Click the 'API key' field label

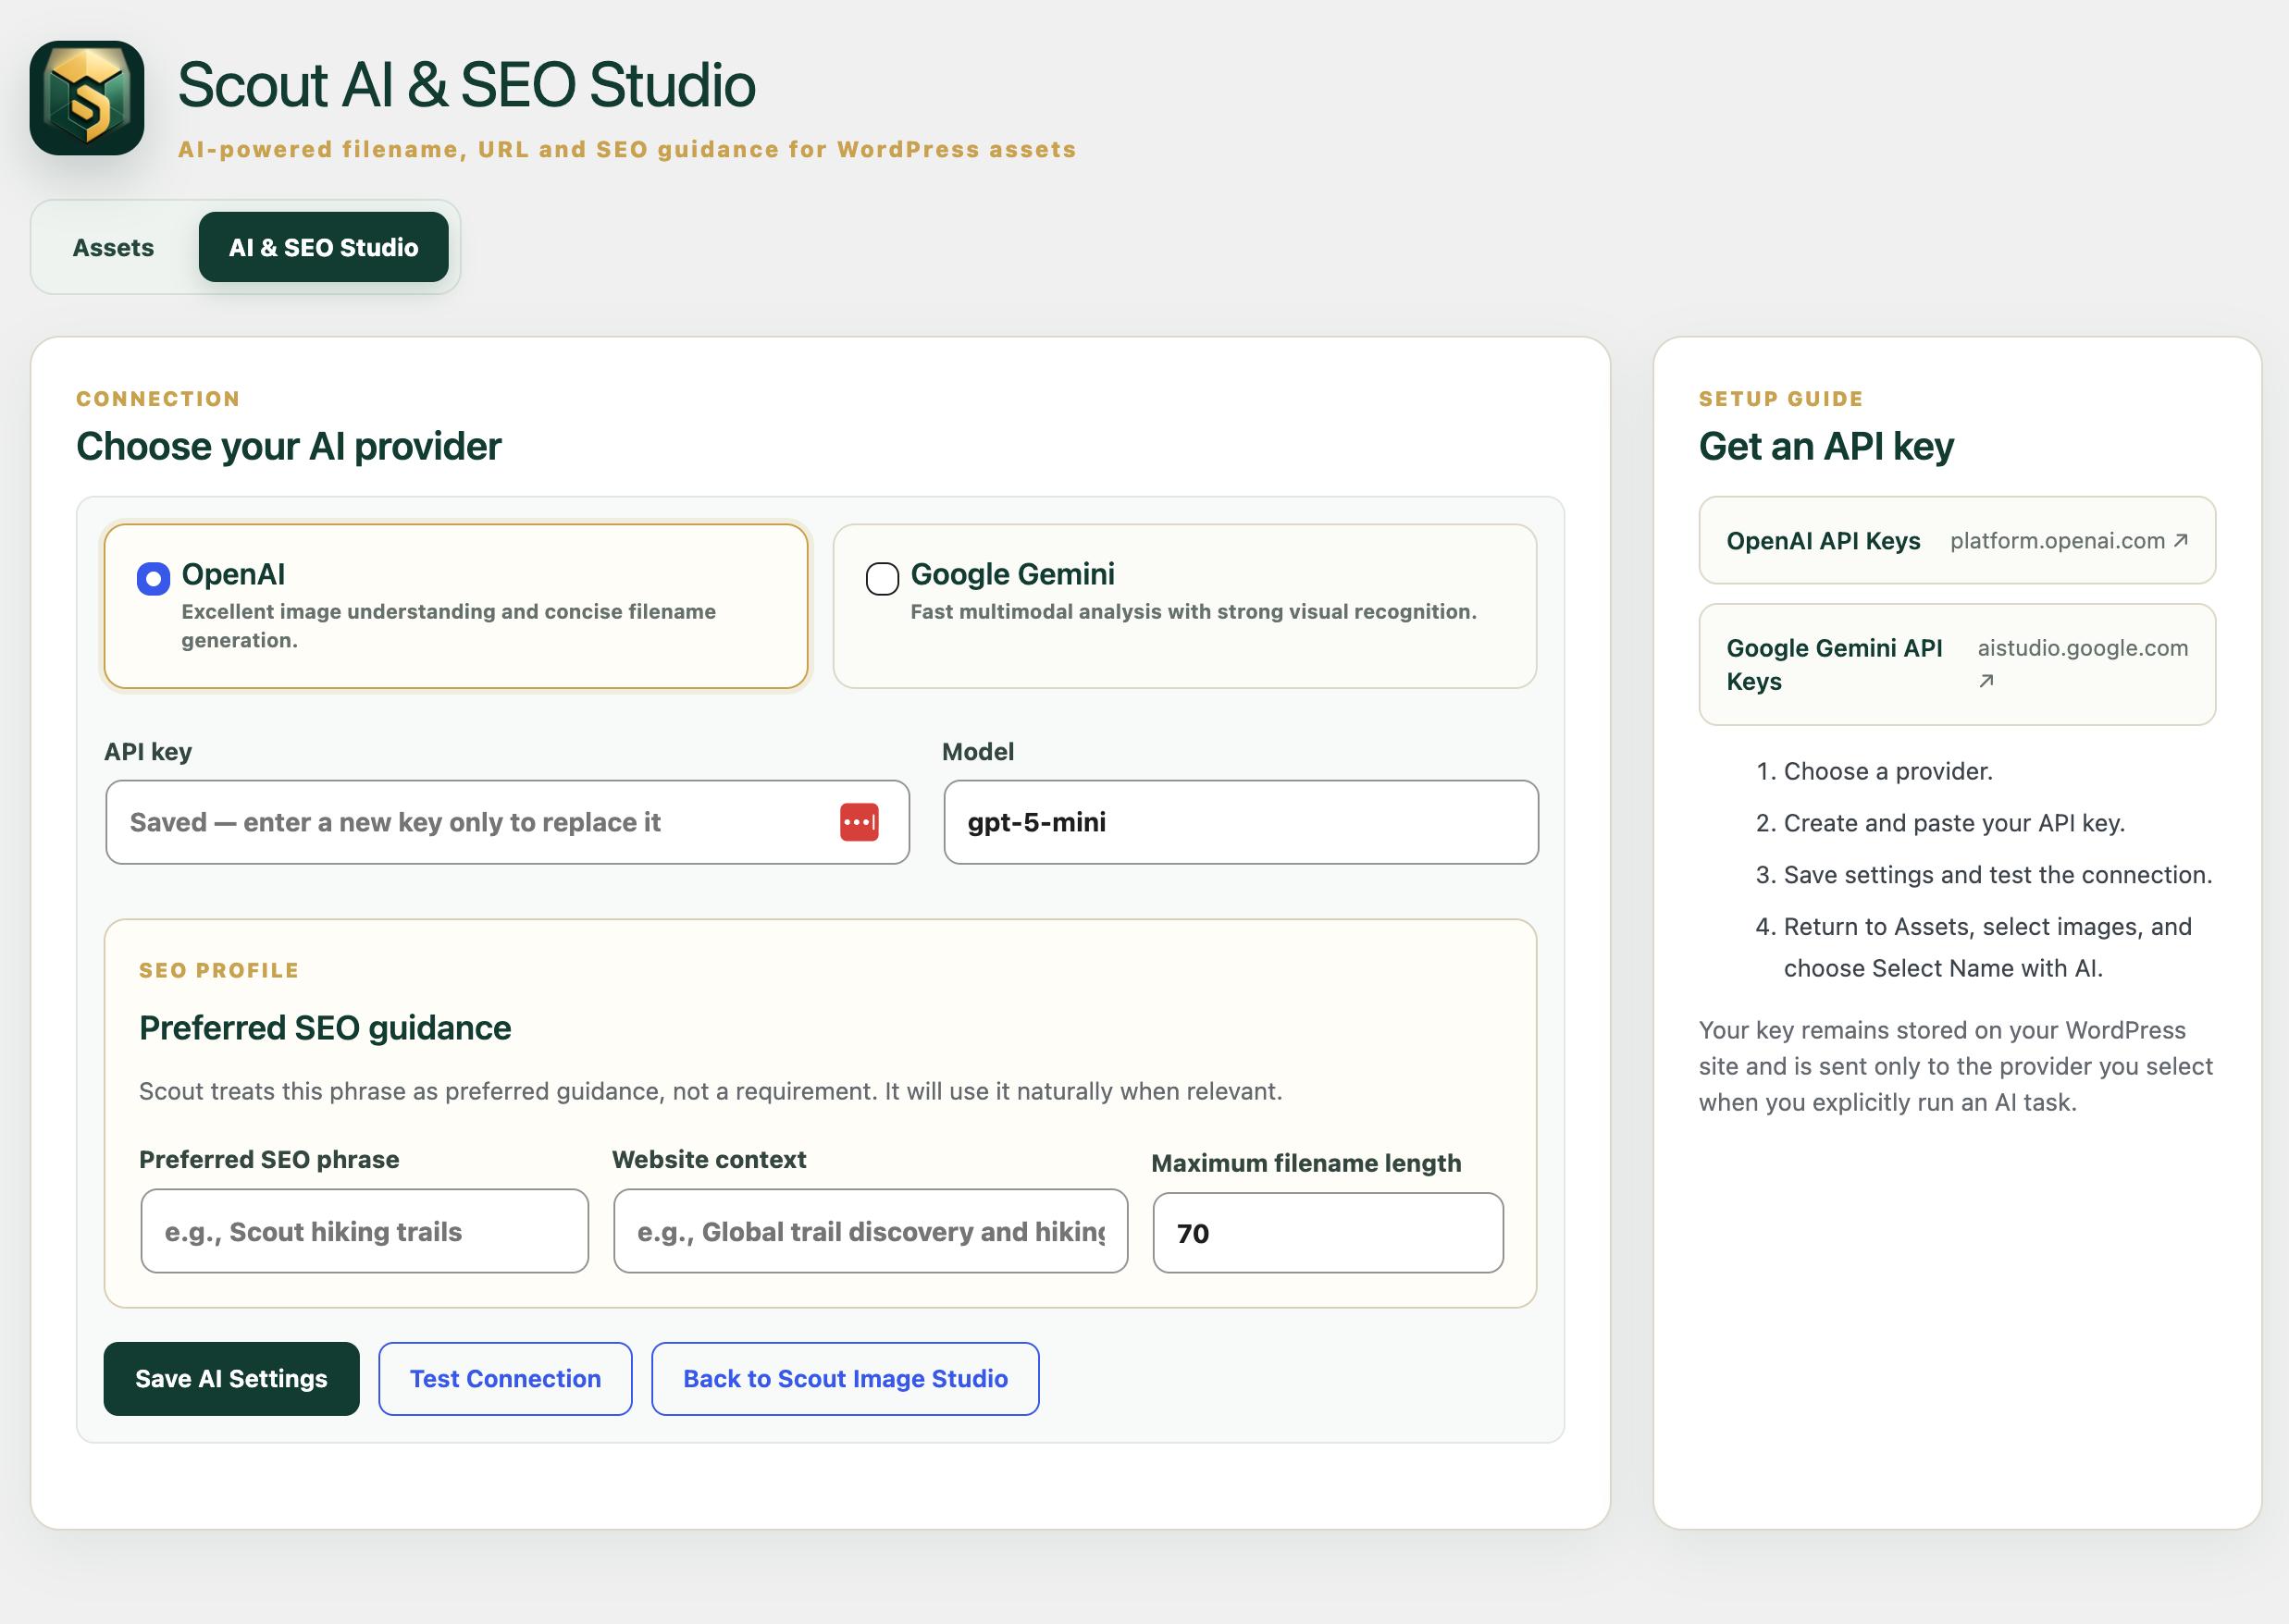tap(148, 751)
